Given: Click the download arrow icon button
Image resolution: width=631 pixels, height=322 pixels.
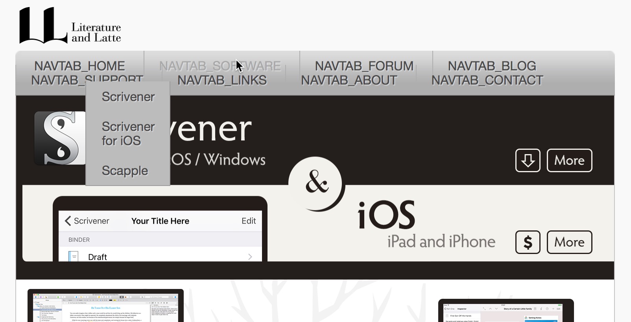Looking at the screenshot, I should point(528,160).
